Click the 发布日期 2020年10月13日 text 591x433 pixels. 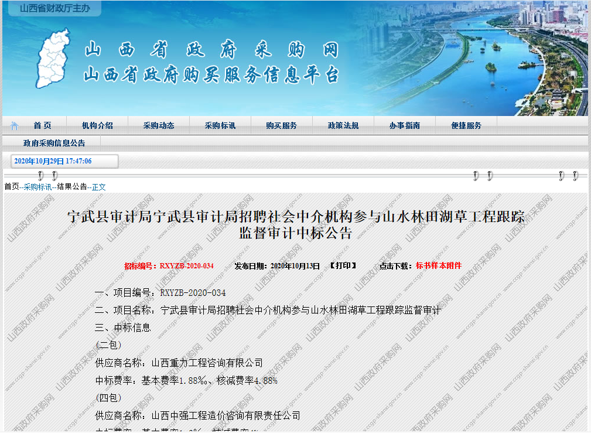coord(277,266)
